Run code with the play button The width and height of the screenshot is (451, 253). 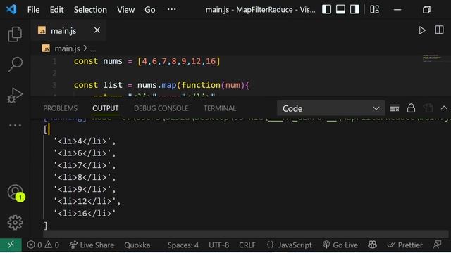pyautogui.click(x=422, y=30)
